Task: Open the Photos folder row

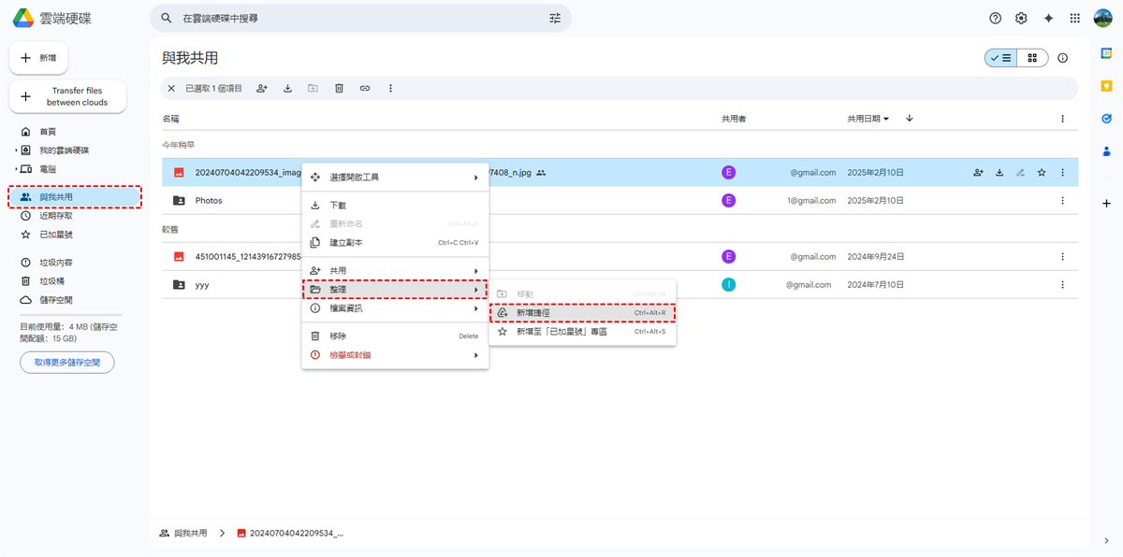Action: pyautogui.click(x=209, y=200)
